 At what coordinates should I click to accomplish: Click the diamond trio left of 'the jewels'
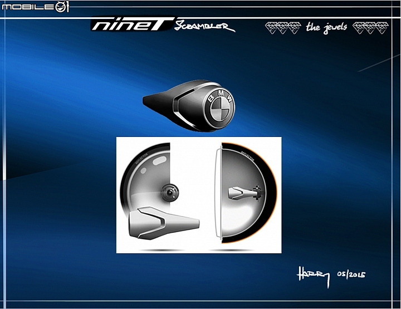(x=283, y=28)
